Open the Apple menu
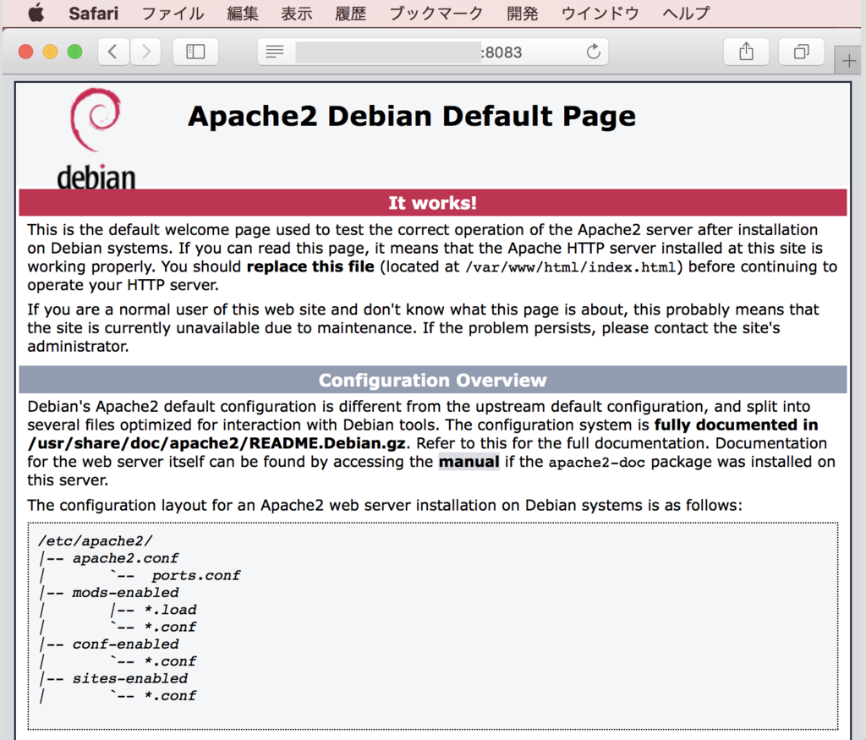866x740 pixels. click(x=36, y=13)
